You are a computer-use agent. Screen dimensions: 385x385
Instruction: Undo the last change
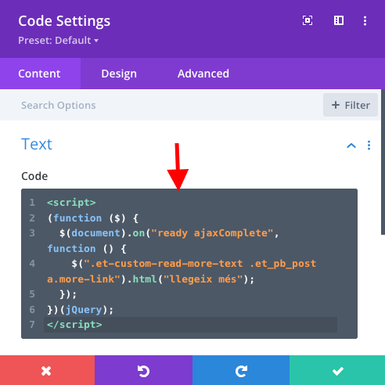click(x=143, y=370)
